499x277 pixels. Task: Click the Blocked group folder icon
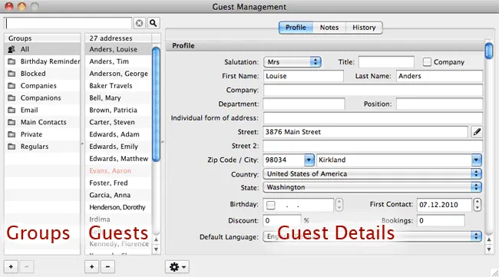(x=12, y=74)
